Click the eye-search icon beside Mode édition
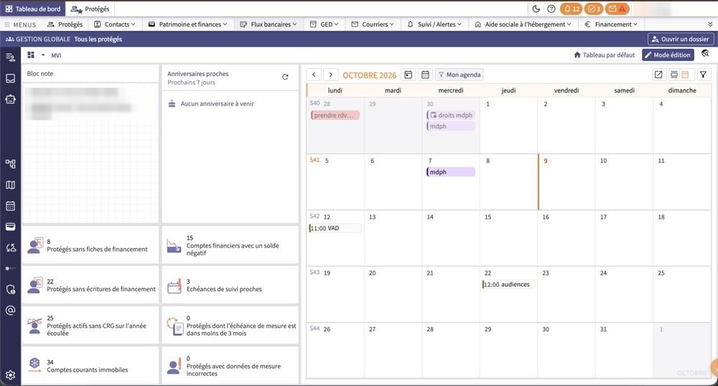The image size is (718, 386). pyautogui.click(x=705, y=54)
